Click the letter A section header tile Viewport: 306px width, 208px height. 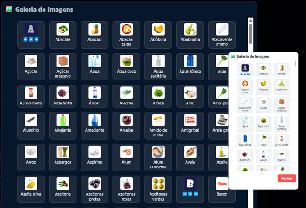[x=31, y=35]
